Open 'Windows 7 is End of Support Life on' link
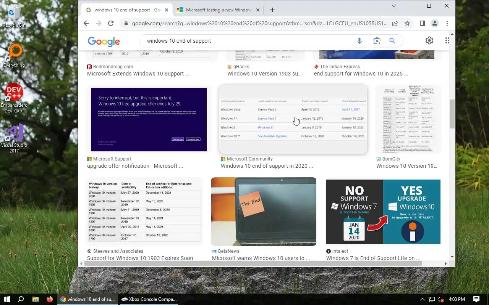The height and width of the screenshot is (305, 489). [373, 258]
